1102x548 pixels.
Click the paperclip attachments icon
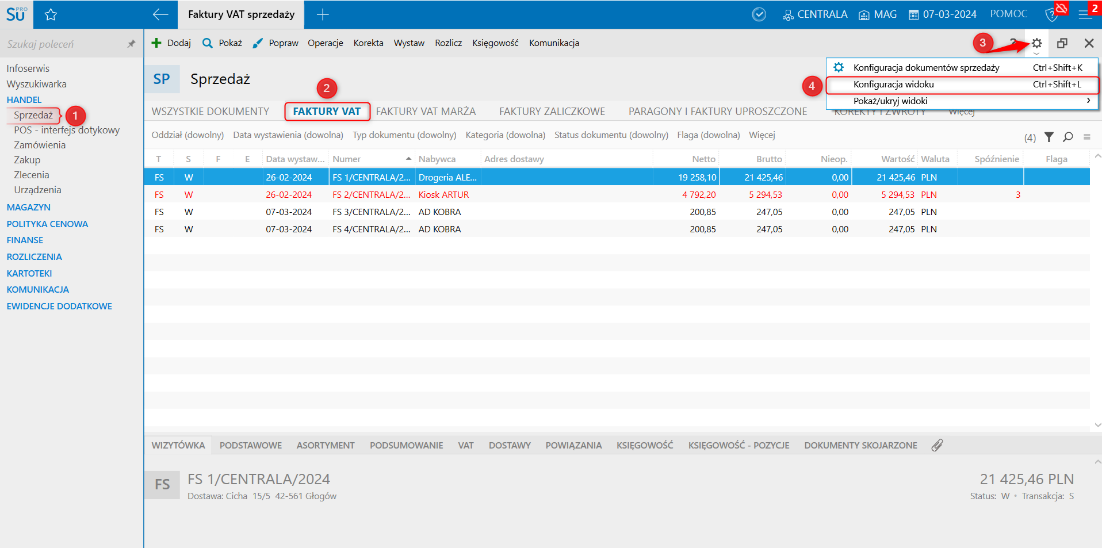tap(938, 445)
